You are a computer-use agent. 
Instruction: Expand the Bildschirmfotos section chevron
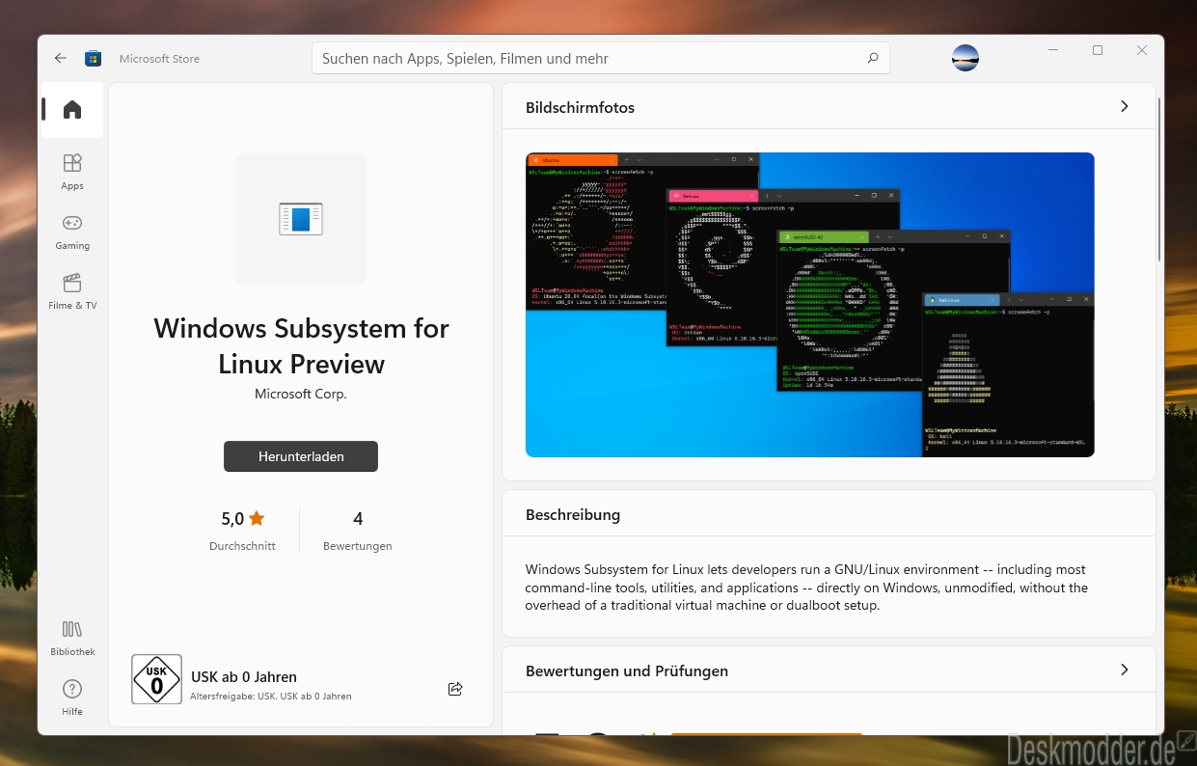1124,106
